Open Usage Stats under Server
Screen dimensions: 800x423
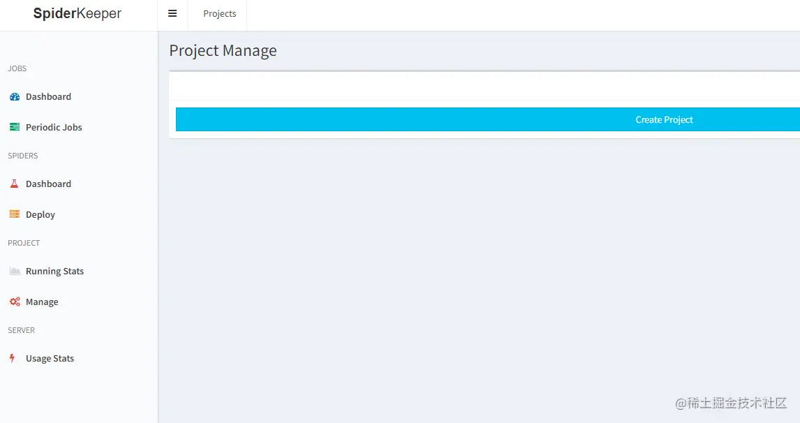pyautogui.click(x=50, y=359)
